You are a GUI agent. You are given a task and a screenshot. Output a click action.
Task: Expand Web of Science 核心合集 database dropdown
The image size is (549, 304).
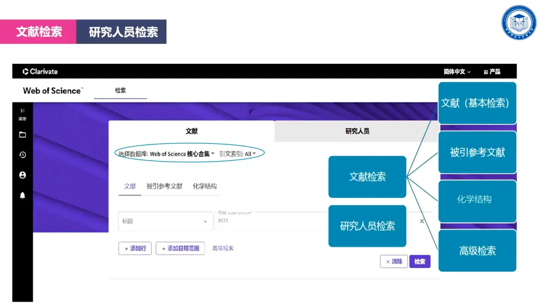click(182, 154)
